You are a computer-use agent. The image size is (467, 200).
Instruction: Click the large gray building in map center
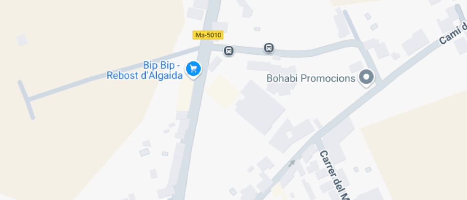260,107
